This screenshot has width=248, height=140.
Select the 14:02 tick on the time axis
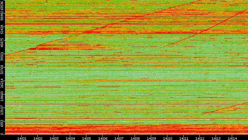click(x=38, y=138)
